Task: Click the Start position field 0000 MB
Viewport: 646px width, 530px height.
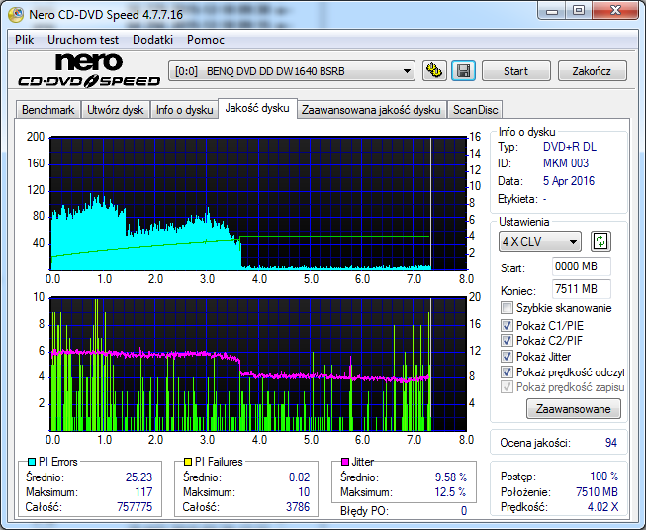Action: coord(582,266)
